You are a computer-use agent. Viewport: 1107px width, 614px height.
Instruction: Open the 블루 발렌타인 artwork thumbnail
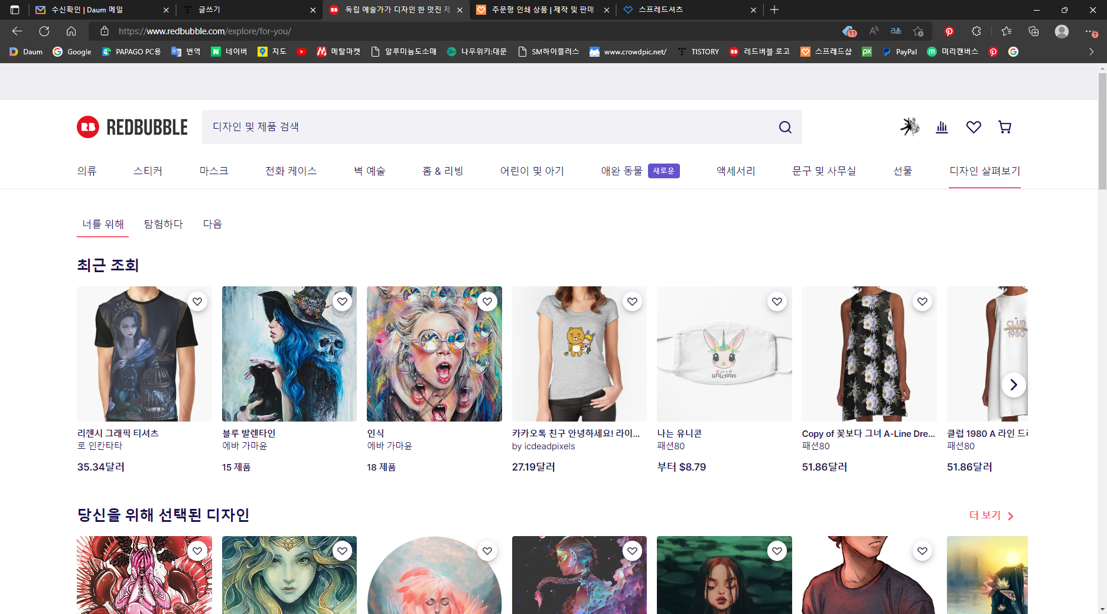(x=289, y=354)
